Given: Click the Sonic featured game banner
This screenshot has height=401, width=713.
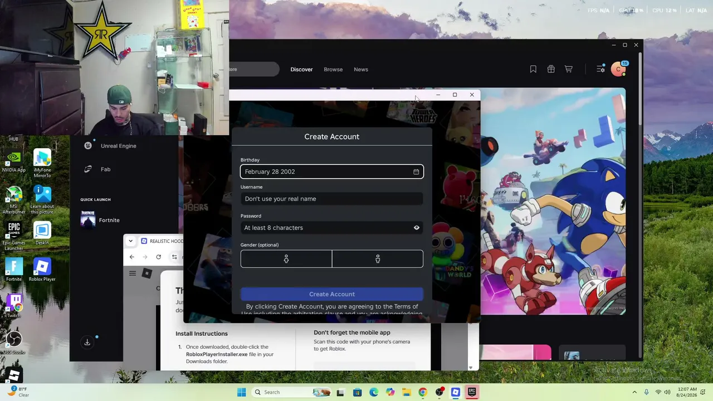Looking at the screenshot, I should coord(553,202).
